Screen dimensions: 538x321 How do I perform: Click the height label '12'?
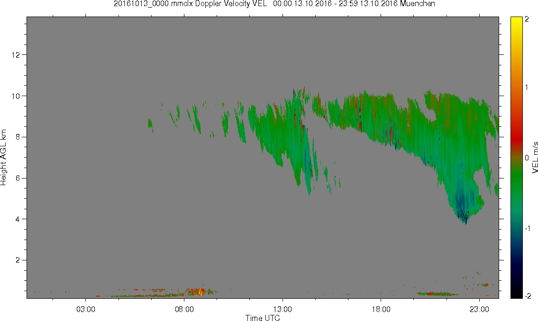pos(16,55)
